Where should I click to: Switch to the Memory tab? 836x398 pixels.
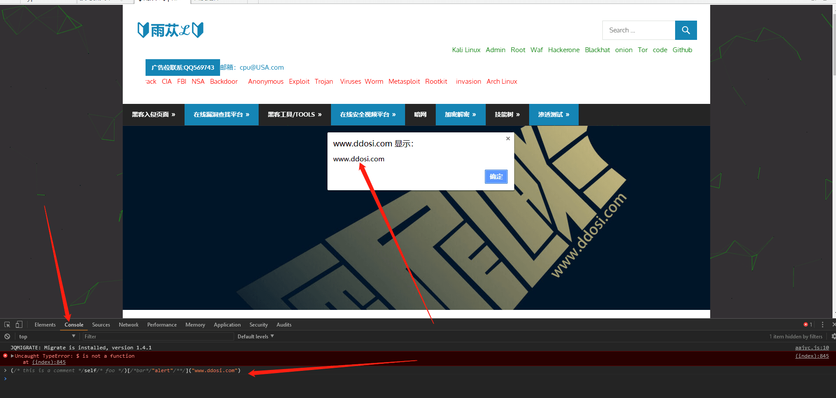(195, 325)
